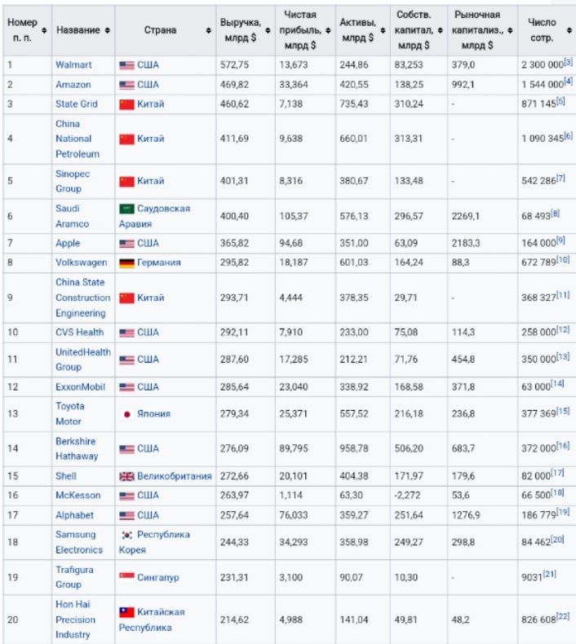The height and width of the screenshot is (644, 576).
Task: Open footnote [17] in Shell row
Action: tap(557, 473)
